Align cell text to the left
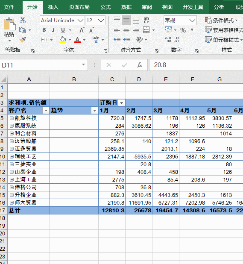Viewport: 243px width, 264px height. pyautogui.click(x=117, y=30)
